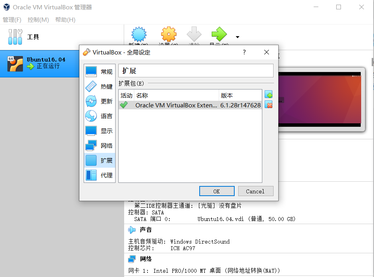
Task: Click the 清除 (Discard) gray arrow toolbar icon
Action: coord(194,34)
